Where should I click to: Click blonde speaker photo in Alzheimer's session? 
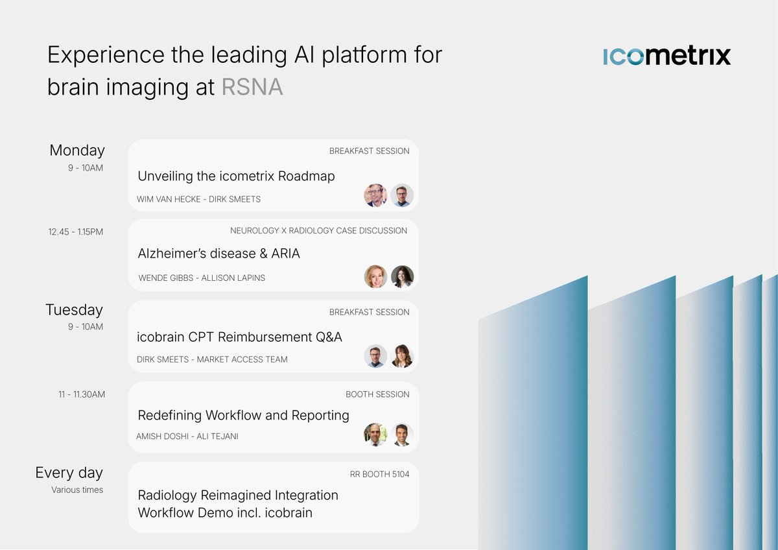[375, 276]
